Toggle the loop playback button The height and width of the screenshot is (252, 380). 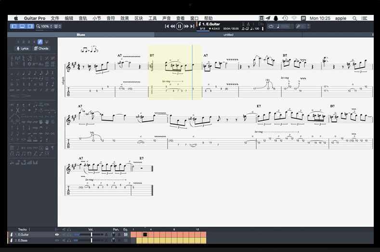click(x=271, y=26)
